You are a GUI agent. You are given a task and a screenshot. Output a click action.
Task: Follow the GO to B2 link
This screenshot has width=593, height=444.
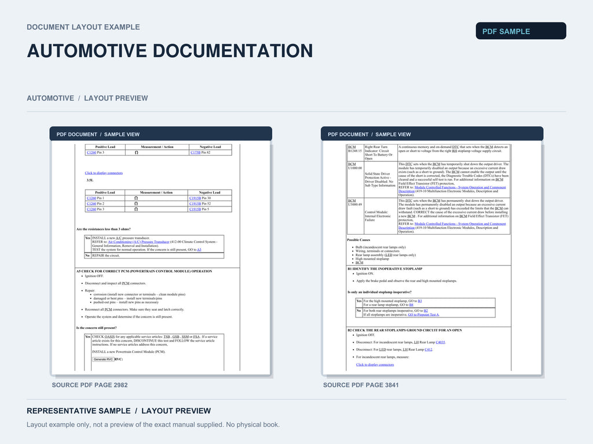[426, 310]
